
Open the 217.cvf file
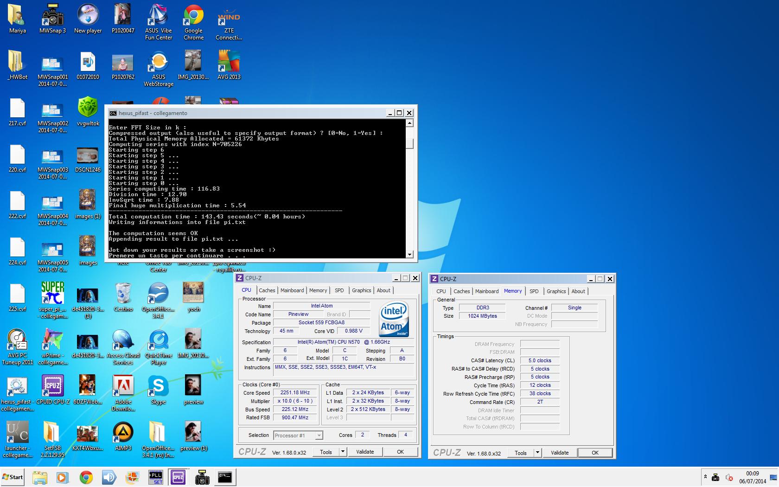point(17,111)
